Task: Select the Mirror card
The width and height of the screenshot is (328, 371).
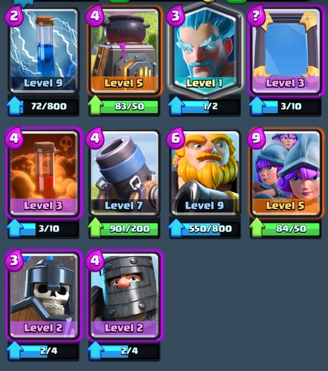Action: click(x=286, y=50)
